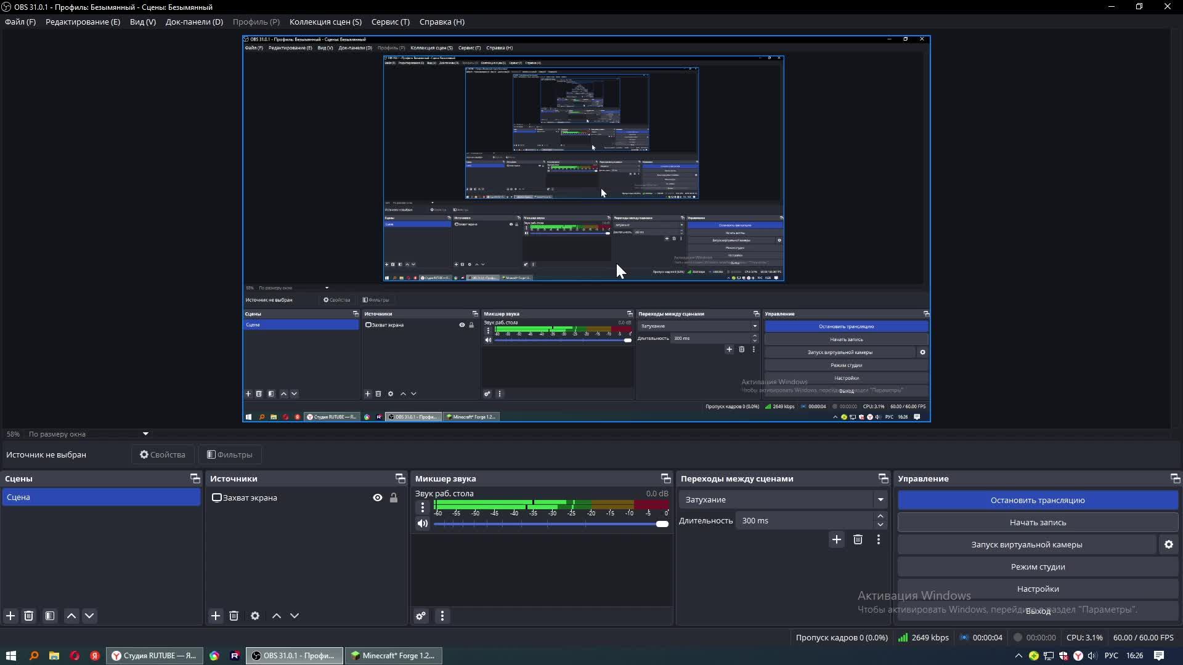
Task: Open File Explorer from taskbar
Action: point(54,656)
